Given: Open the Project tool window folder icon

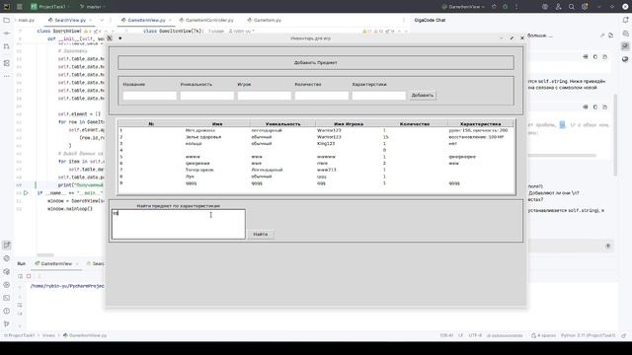Looking at the screenshot, I should pyautogui.click(x=7, y=20).
